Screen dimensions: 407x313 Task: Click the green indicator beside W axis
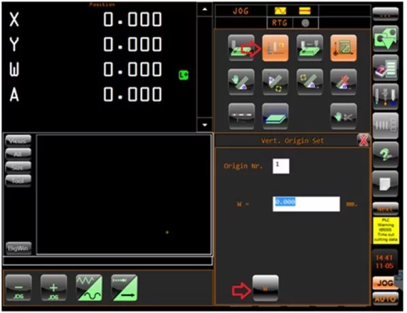tap(184, 75)
